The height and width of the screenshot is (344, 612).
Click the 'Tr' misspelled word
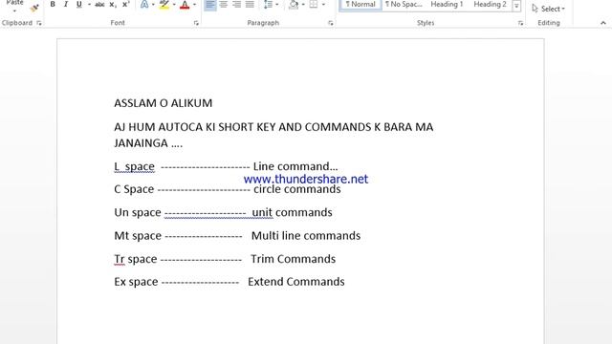[120, 259]
